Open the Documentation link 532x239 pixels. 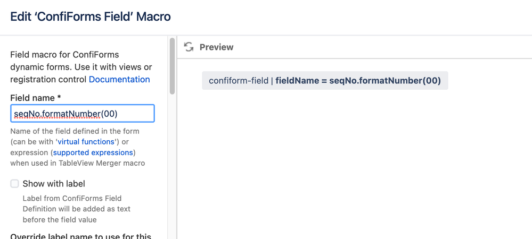point(119,79)
